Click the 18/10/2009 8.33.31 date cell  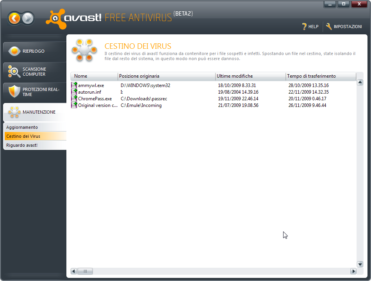(x=237, y=85)
